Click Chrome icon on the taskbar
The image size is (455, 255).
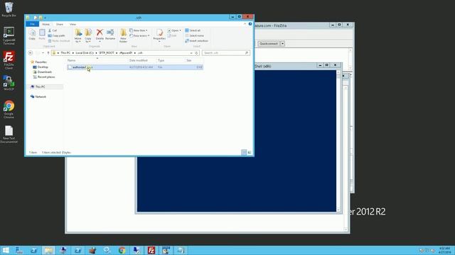pos(122,250)
